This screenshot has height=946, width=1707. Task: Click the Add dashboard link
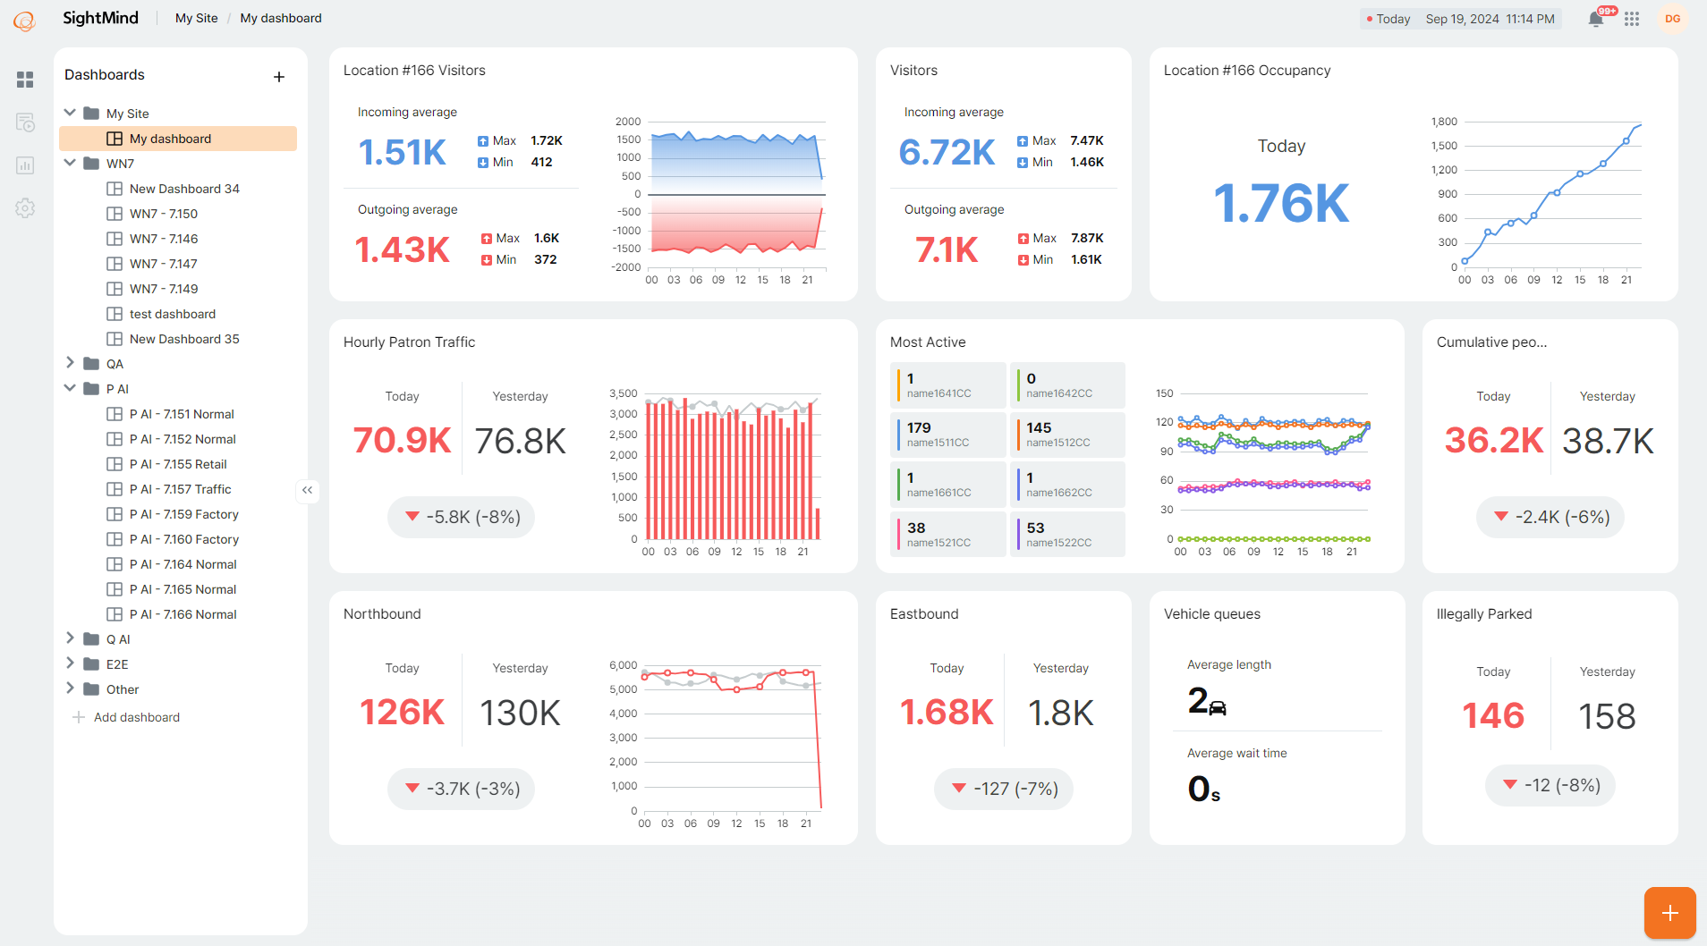[136, 716]
